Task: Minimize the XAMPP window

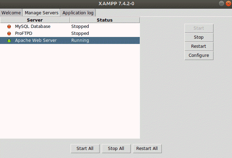Action: [x=222, y=3]
